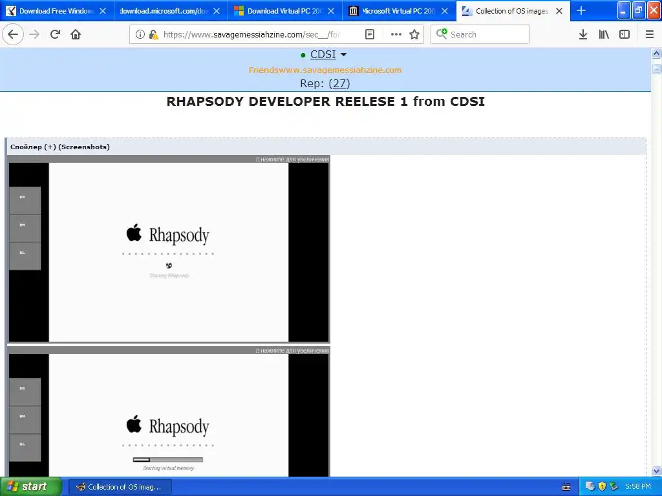Go back to the previous page
Viewport: 662px width, 496px height.
13,34
